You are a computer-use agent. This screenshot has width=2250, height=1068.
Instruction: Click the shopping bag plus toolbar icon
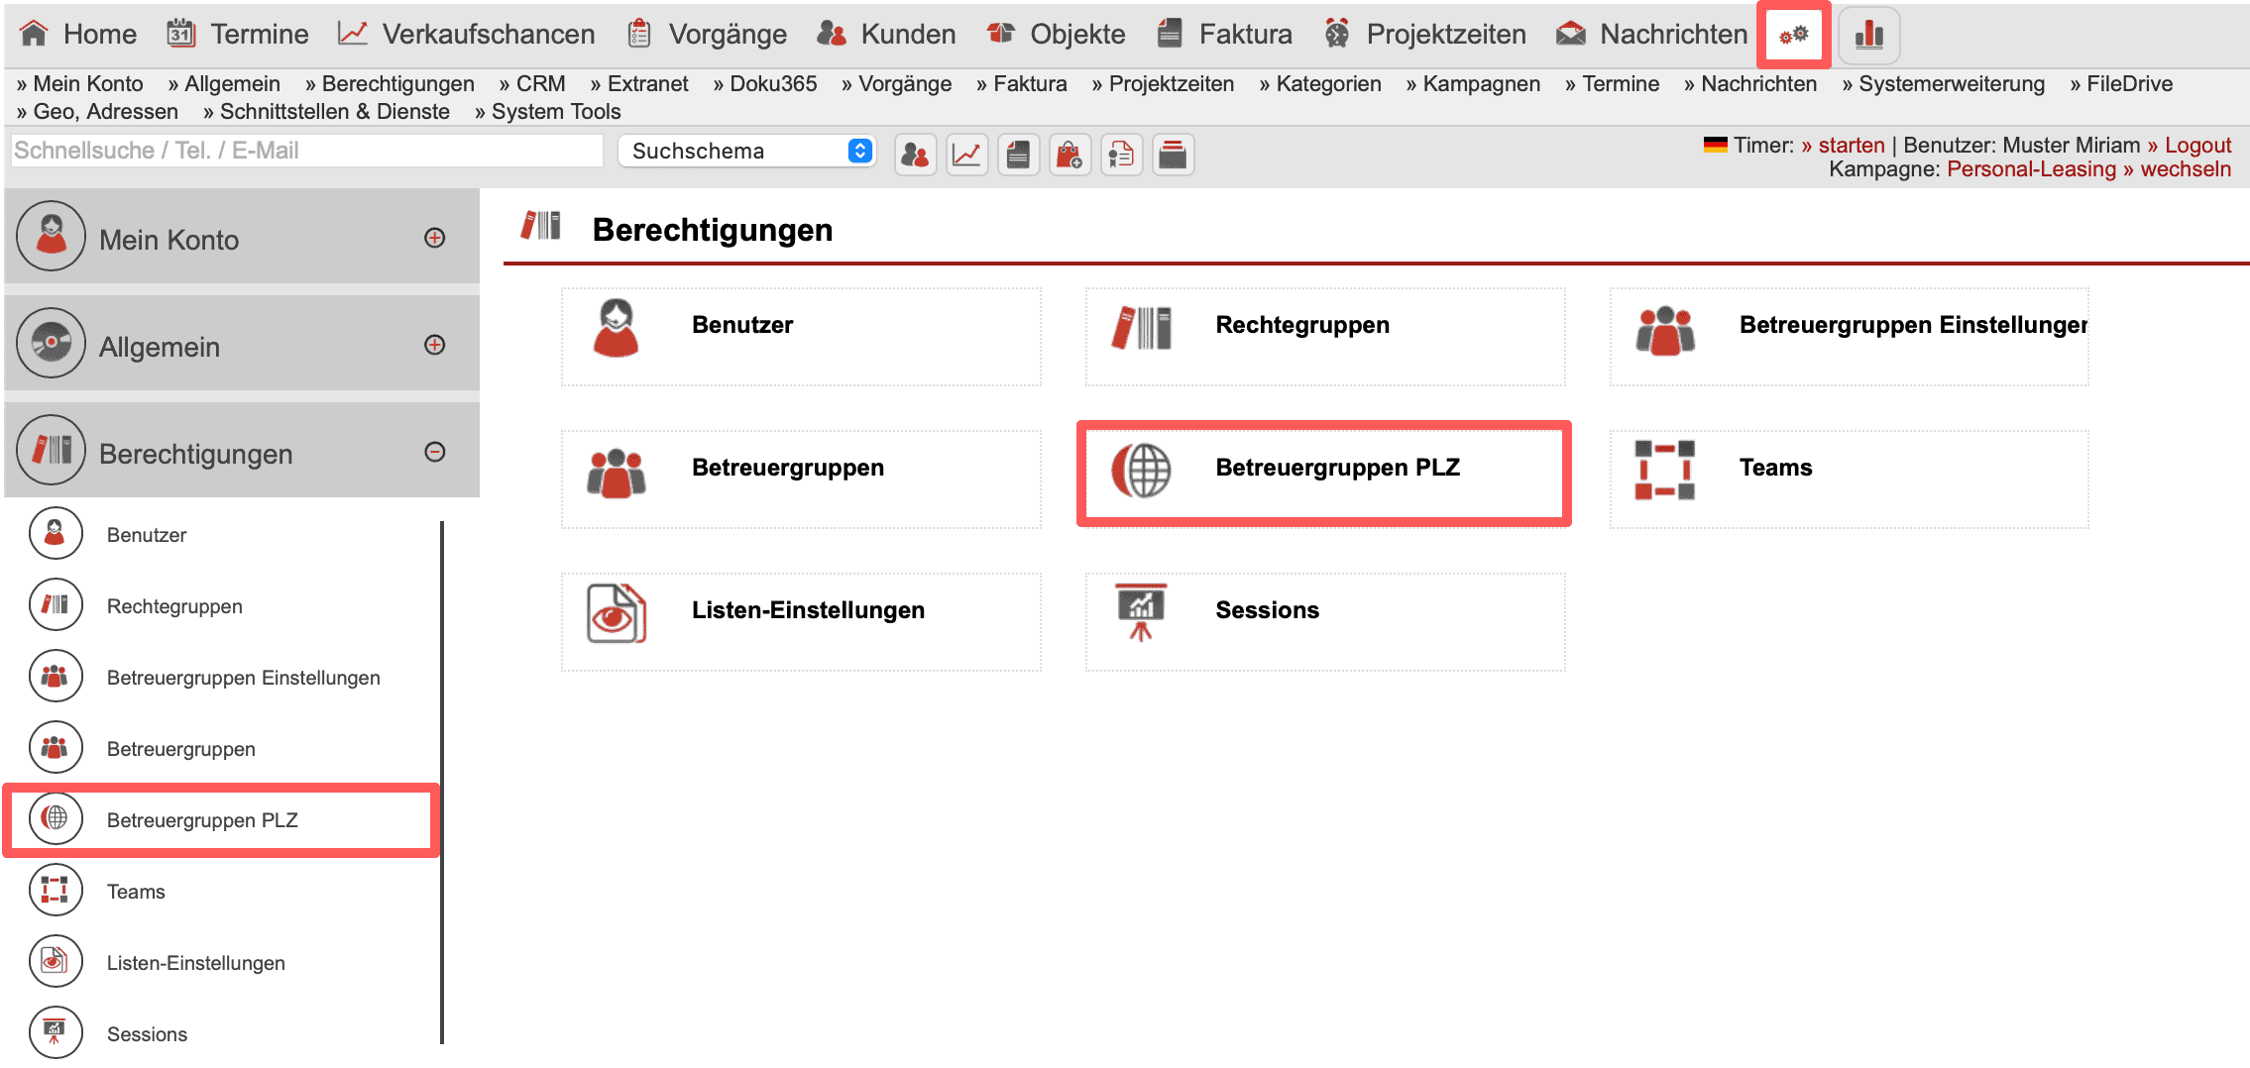pos(1069,155)
